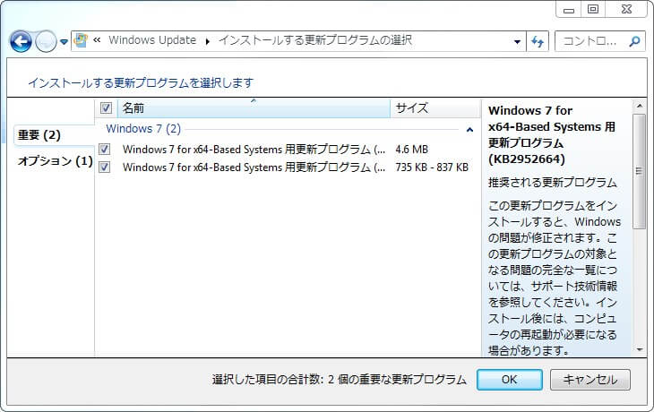This screenshot has width=654, height=412.
Task: Maximize the window
Action: 593,10
